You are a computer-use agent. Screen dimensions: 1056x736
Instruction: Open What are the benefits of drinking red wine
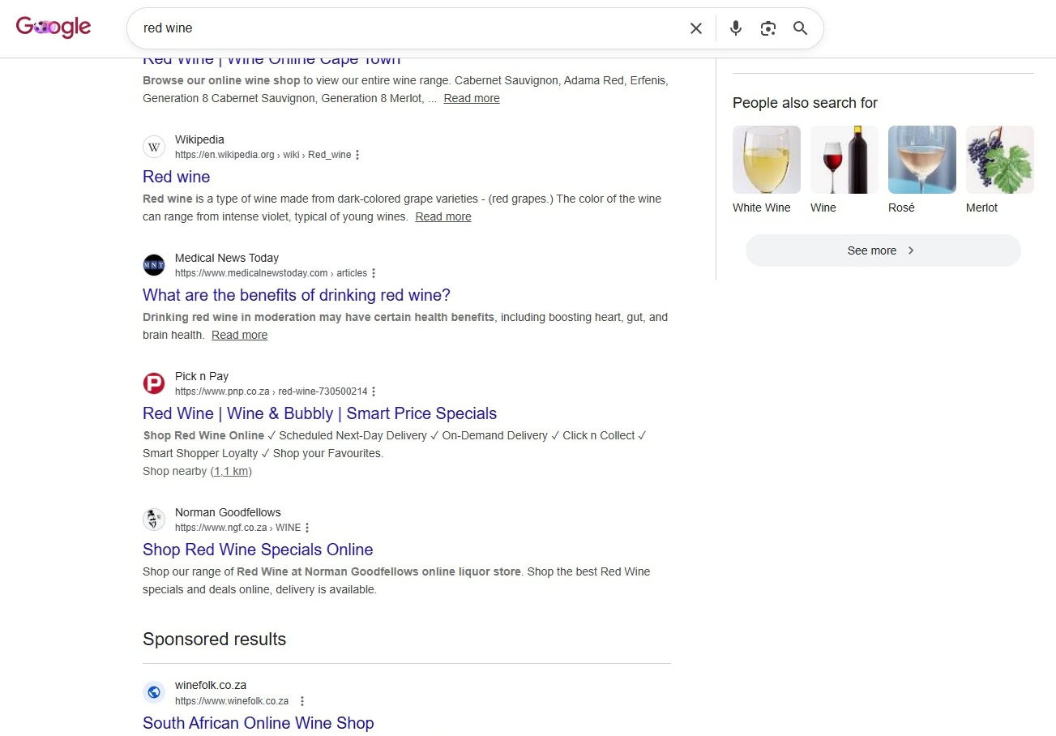coord(297,295)
